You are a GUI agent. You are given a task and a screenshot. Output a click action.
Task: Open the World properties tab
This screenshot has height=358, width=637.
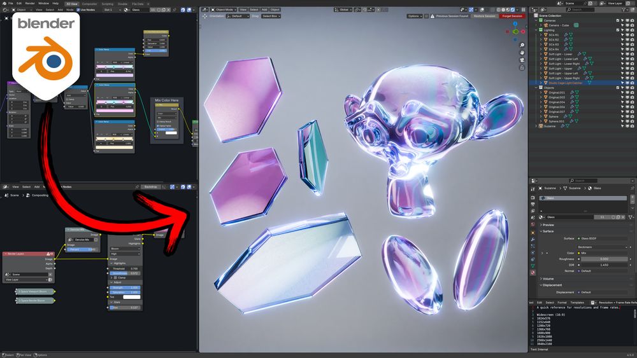[533, 224]
